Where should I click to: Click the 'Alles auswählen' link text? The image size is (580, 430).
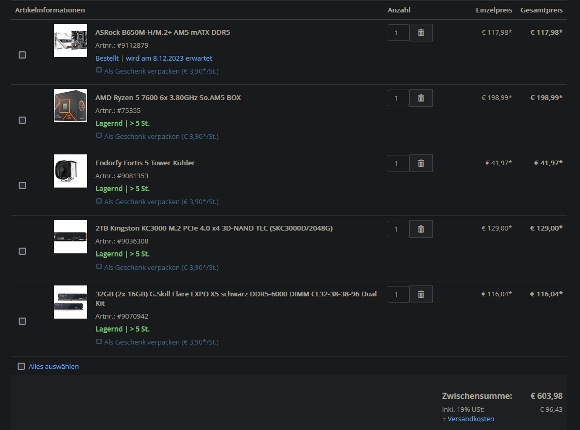[53, 366]
